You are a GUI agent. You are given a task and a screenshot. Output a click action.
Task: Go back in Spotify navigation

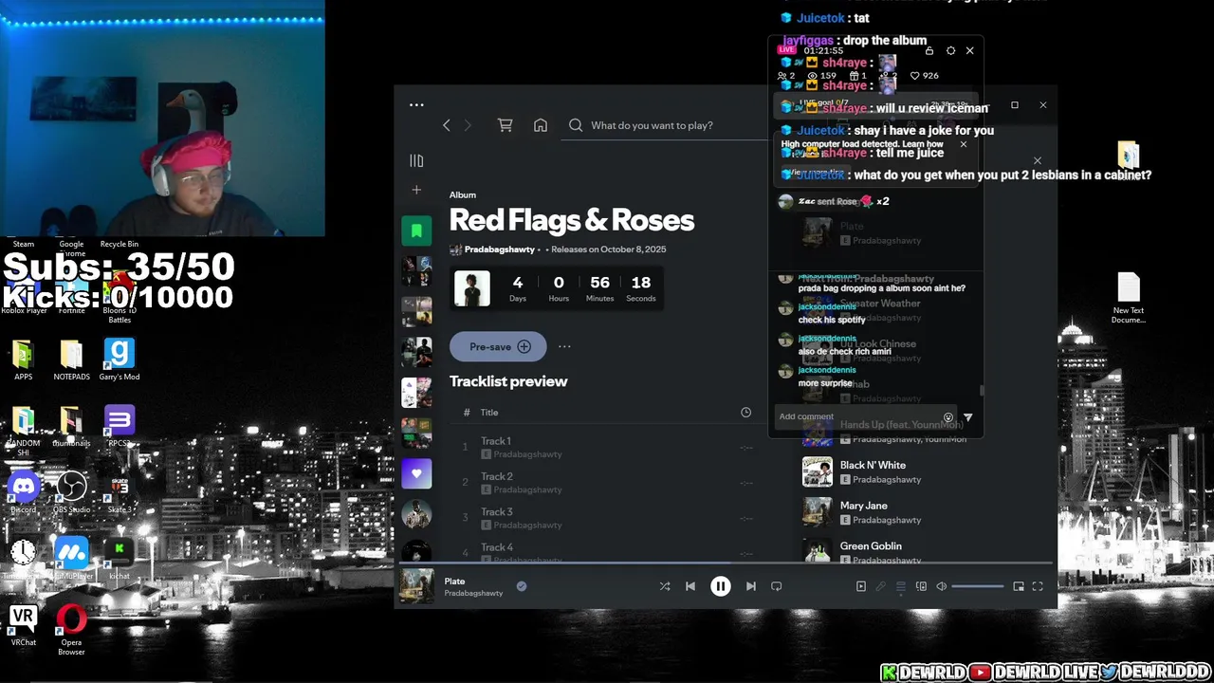pyautogui.click(x=447, y=125)
